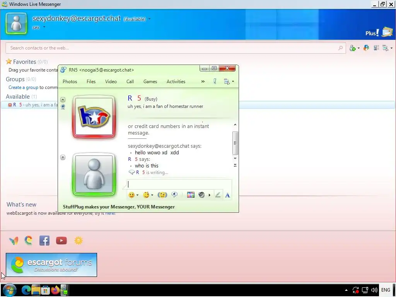Open the YouTube icon in bottom bar
The width and height of the screenshot is (396, 297).
(61, 241)
